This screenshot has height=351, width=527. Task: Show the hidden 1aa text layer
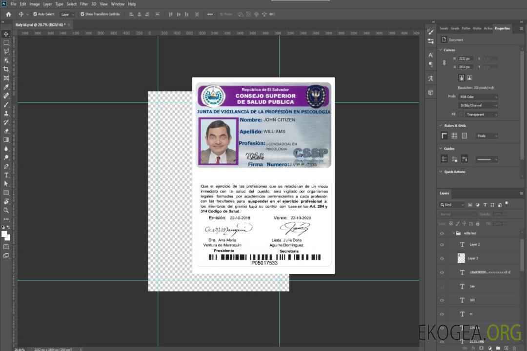442,286
